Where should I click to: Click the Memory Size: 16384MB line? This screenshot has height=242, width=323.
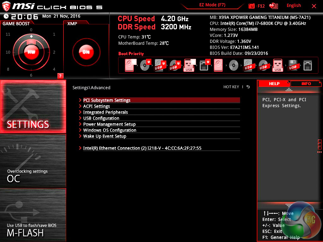(234, 29)
